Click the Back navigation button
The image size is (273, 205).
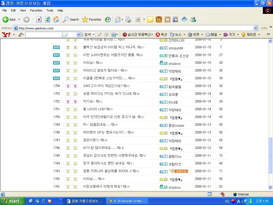pyautogui.click(x=9, y=19)
